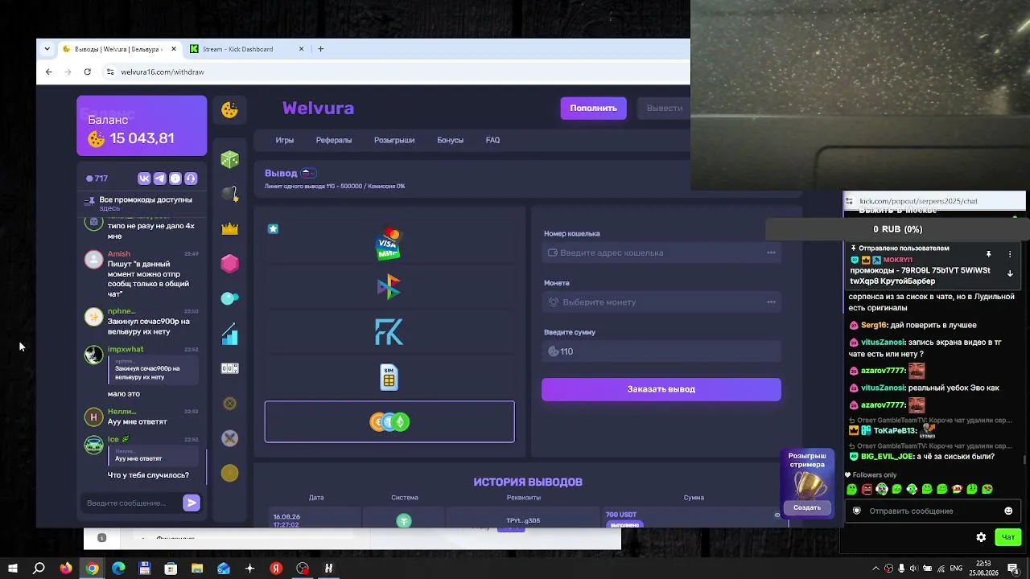Viewport: 1030px width, 579px height.
Task: Select the colorful play-triangle payment method
Action: [389, 287]
